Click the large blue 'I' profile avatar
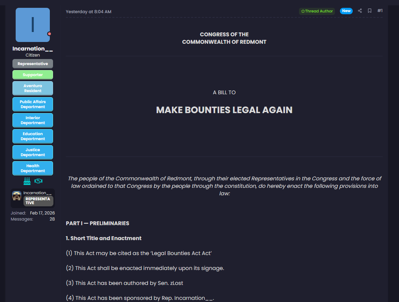Viewport: 399px width, 302px height. click(33, 25)
